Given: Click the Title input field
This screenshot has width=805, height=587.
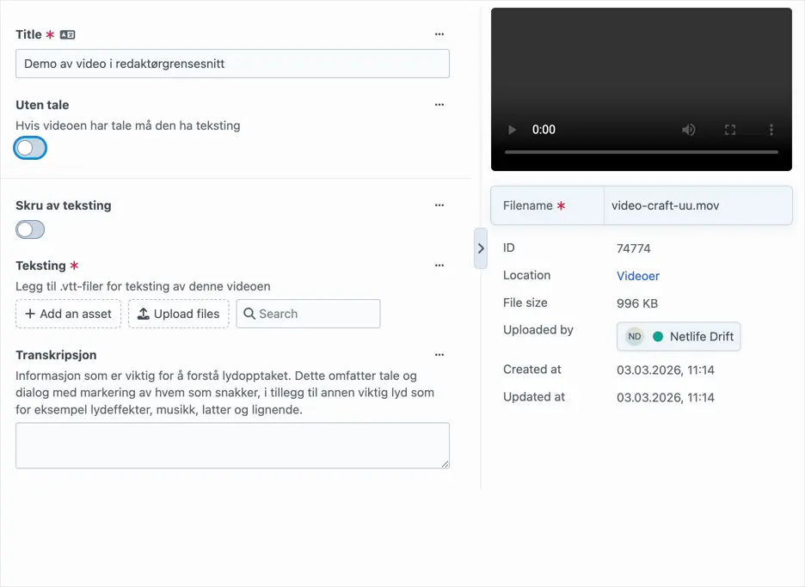Looking at the screenshot, I should click(x=232, y=64).
